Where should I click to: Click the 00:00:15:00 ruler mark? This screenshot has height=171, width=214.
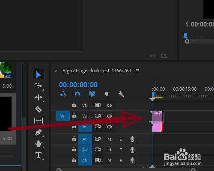[184, 89]
